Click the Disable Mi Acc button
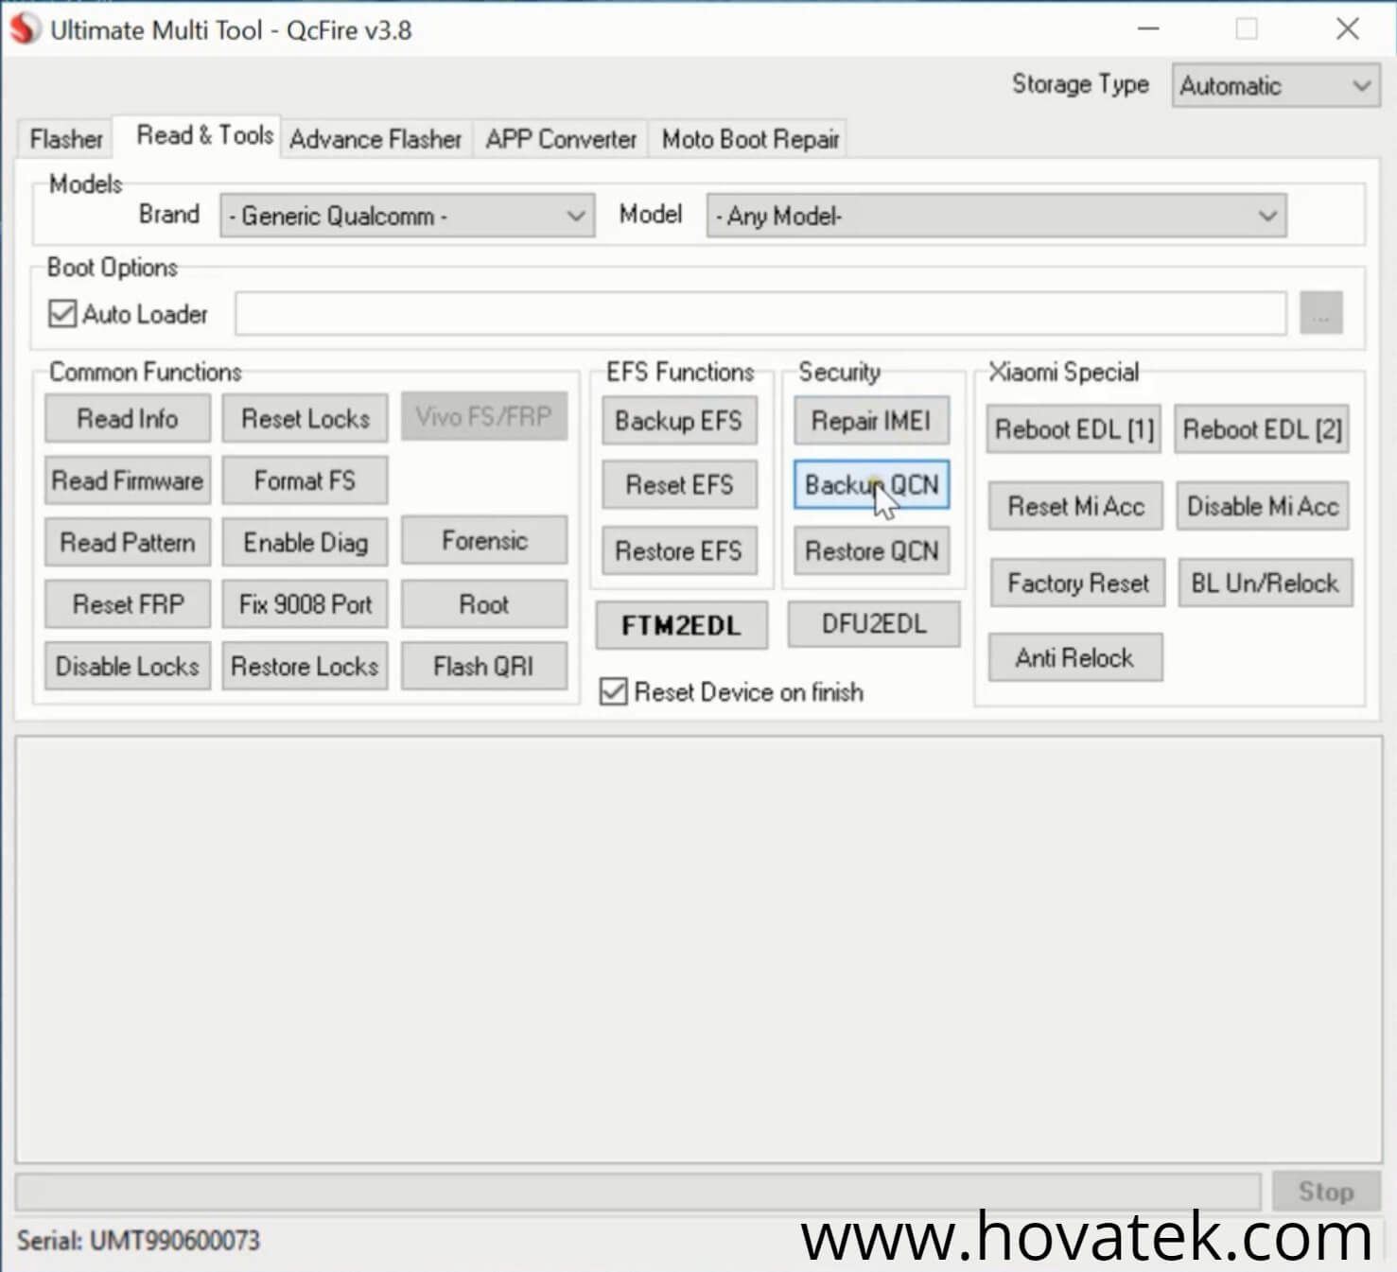This screenshot has height=1272, width=1397. (x=1263, y=506)
